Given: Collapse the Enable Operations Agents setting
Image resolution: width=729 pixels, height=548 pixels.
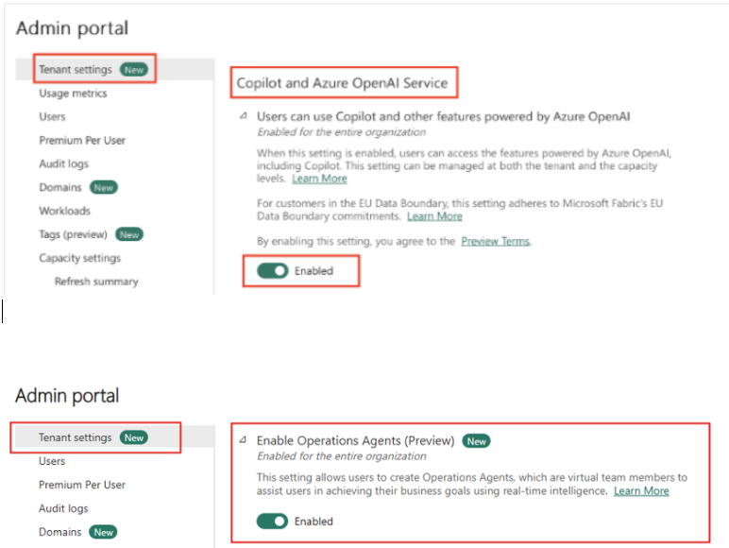Looking at the screenshot, I should [x=243, y=439].
